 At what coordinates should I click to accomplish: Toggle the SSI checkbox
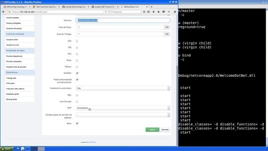tap(77, 47)
